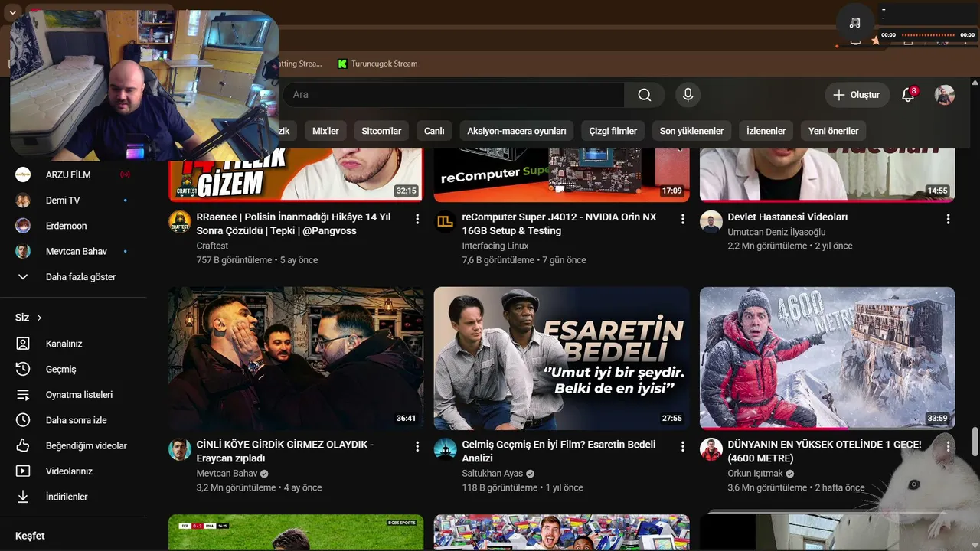
Task: Open Craftest channel name link
Action: [212, 246]
